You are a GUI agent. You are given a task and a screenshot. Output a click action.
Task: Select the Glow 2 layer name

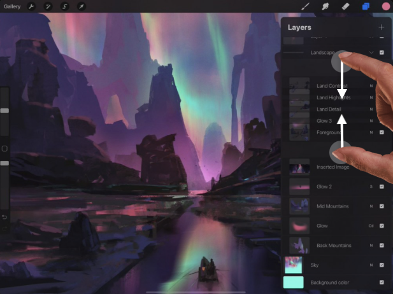coord(324,186)
